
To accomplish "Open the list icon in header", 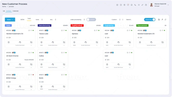I will pos(139,5).
